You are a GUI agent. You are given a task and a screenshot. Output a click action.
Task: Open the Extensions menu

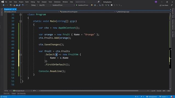pyautogui.click(x=57, y=2)
